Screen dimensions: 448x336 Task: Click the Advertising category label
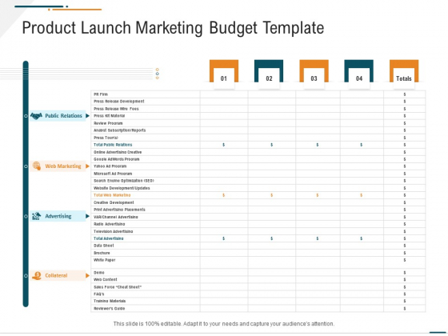coord(58,216)
